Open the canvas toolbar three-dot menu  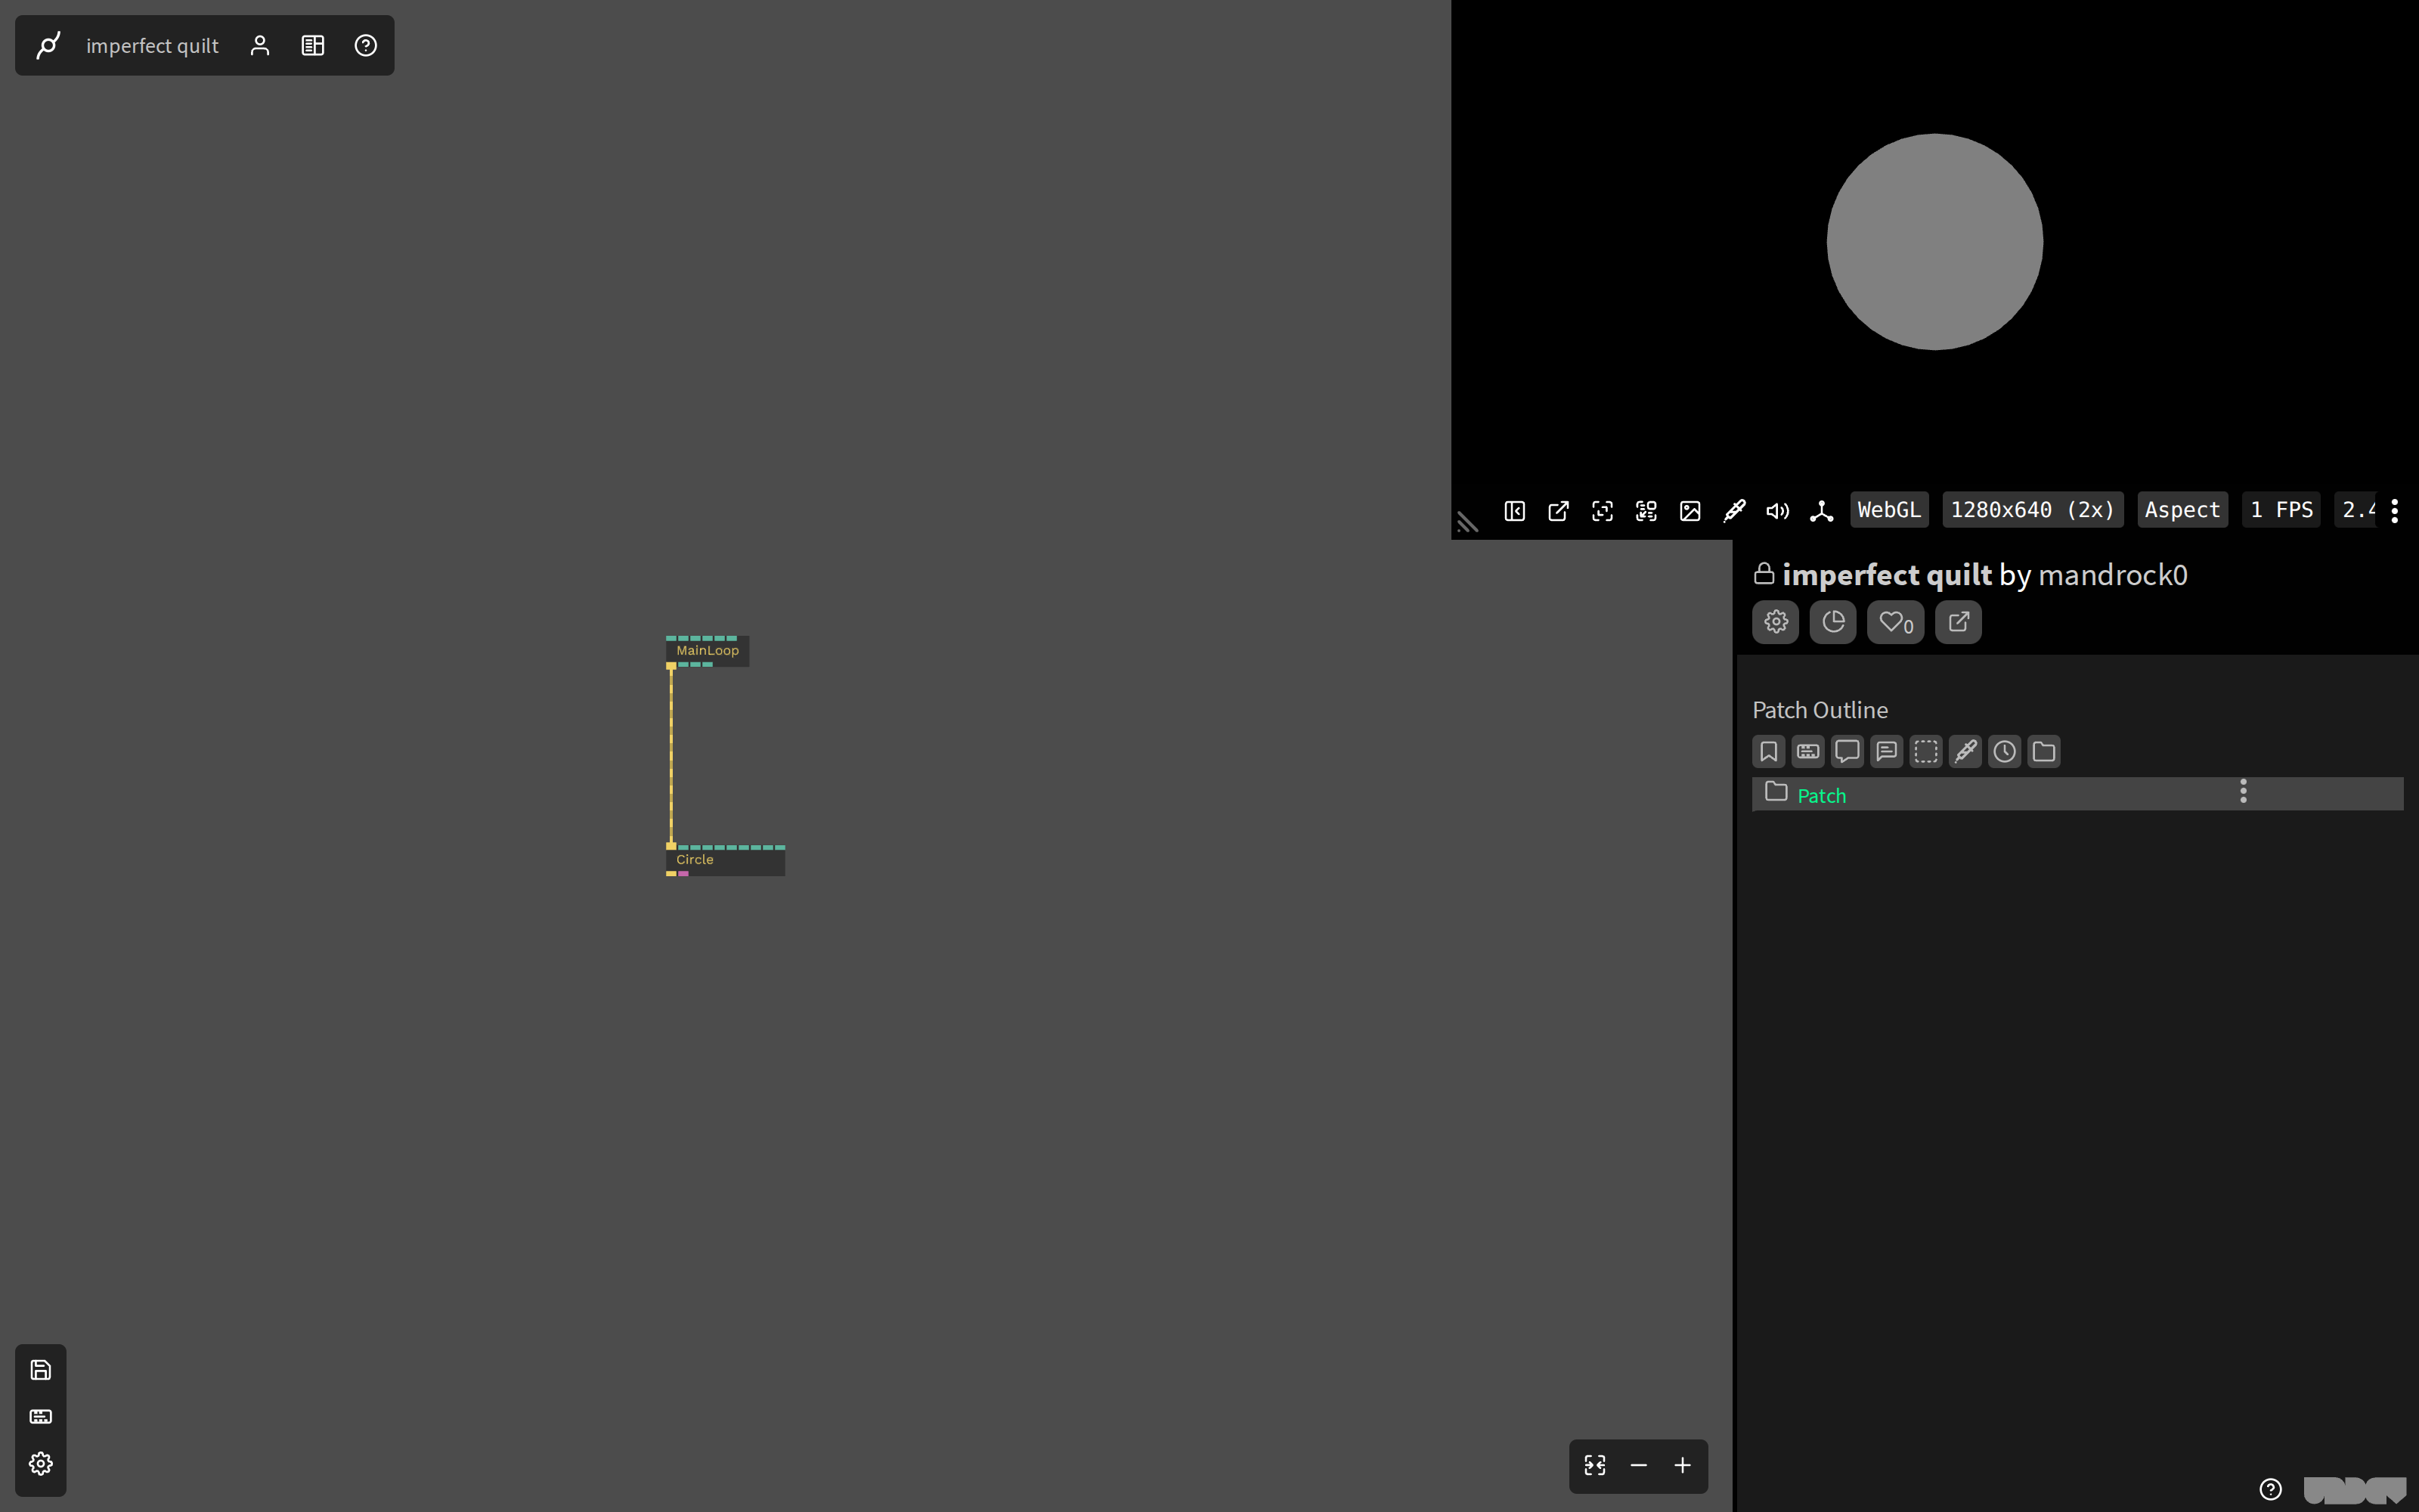tap(2394, 511)
